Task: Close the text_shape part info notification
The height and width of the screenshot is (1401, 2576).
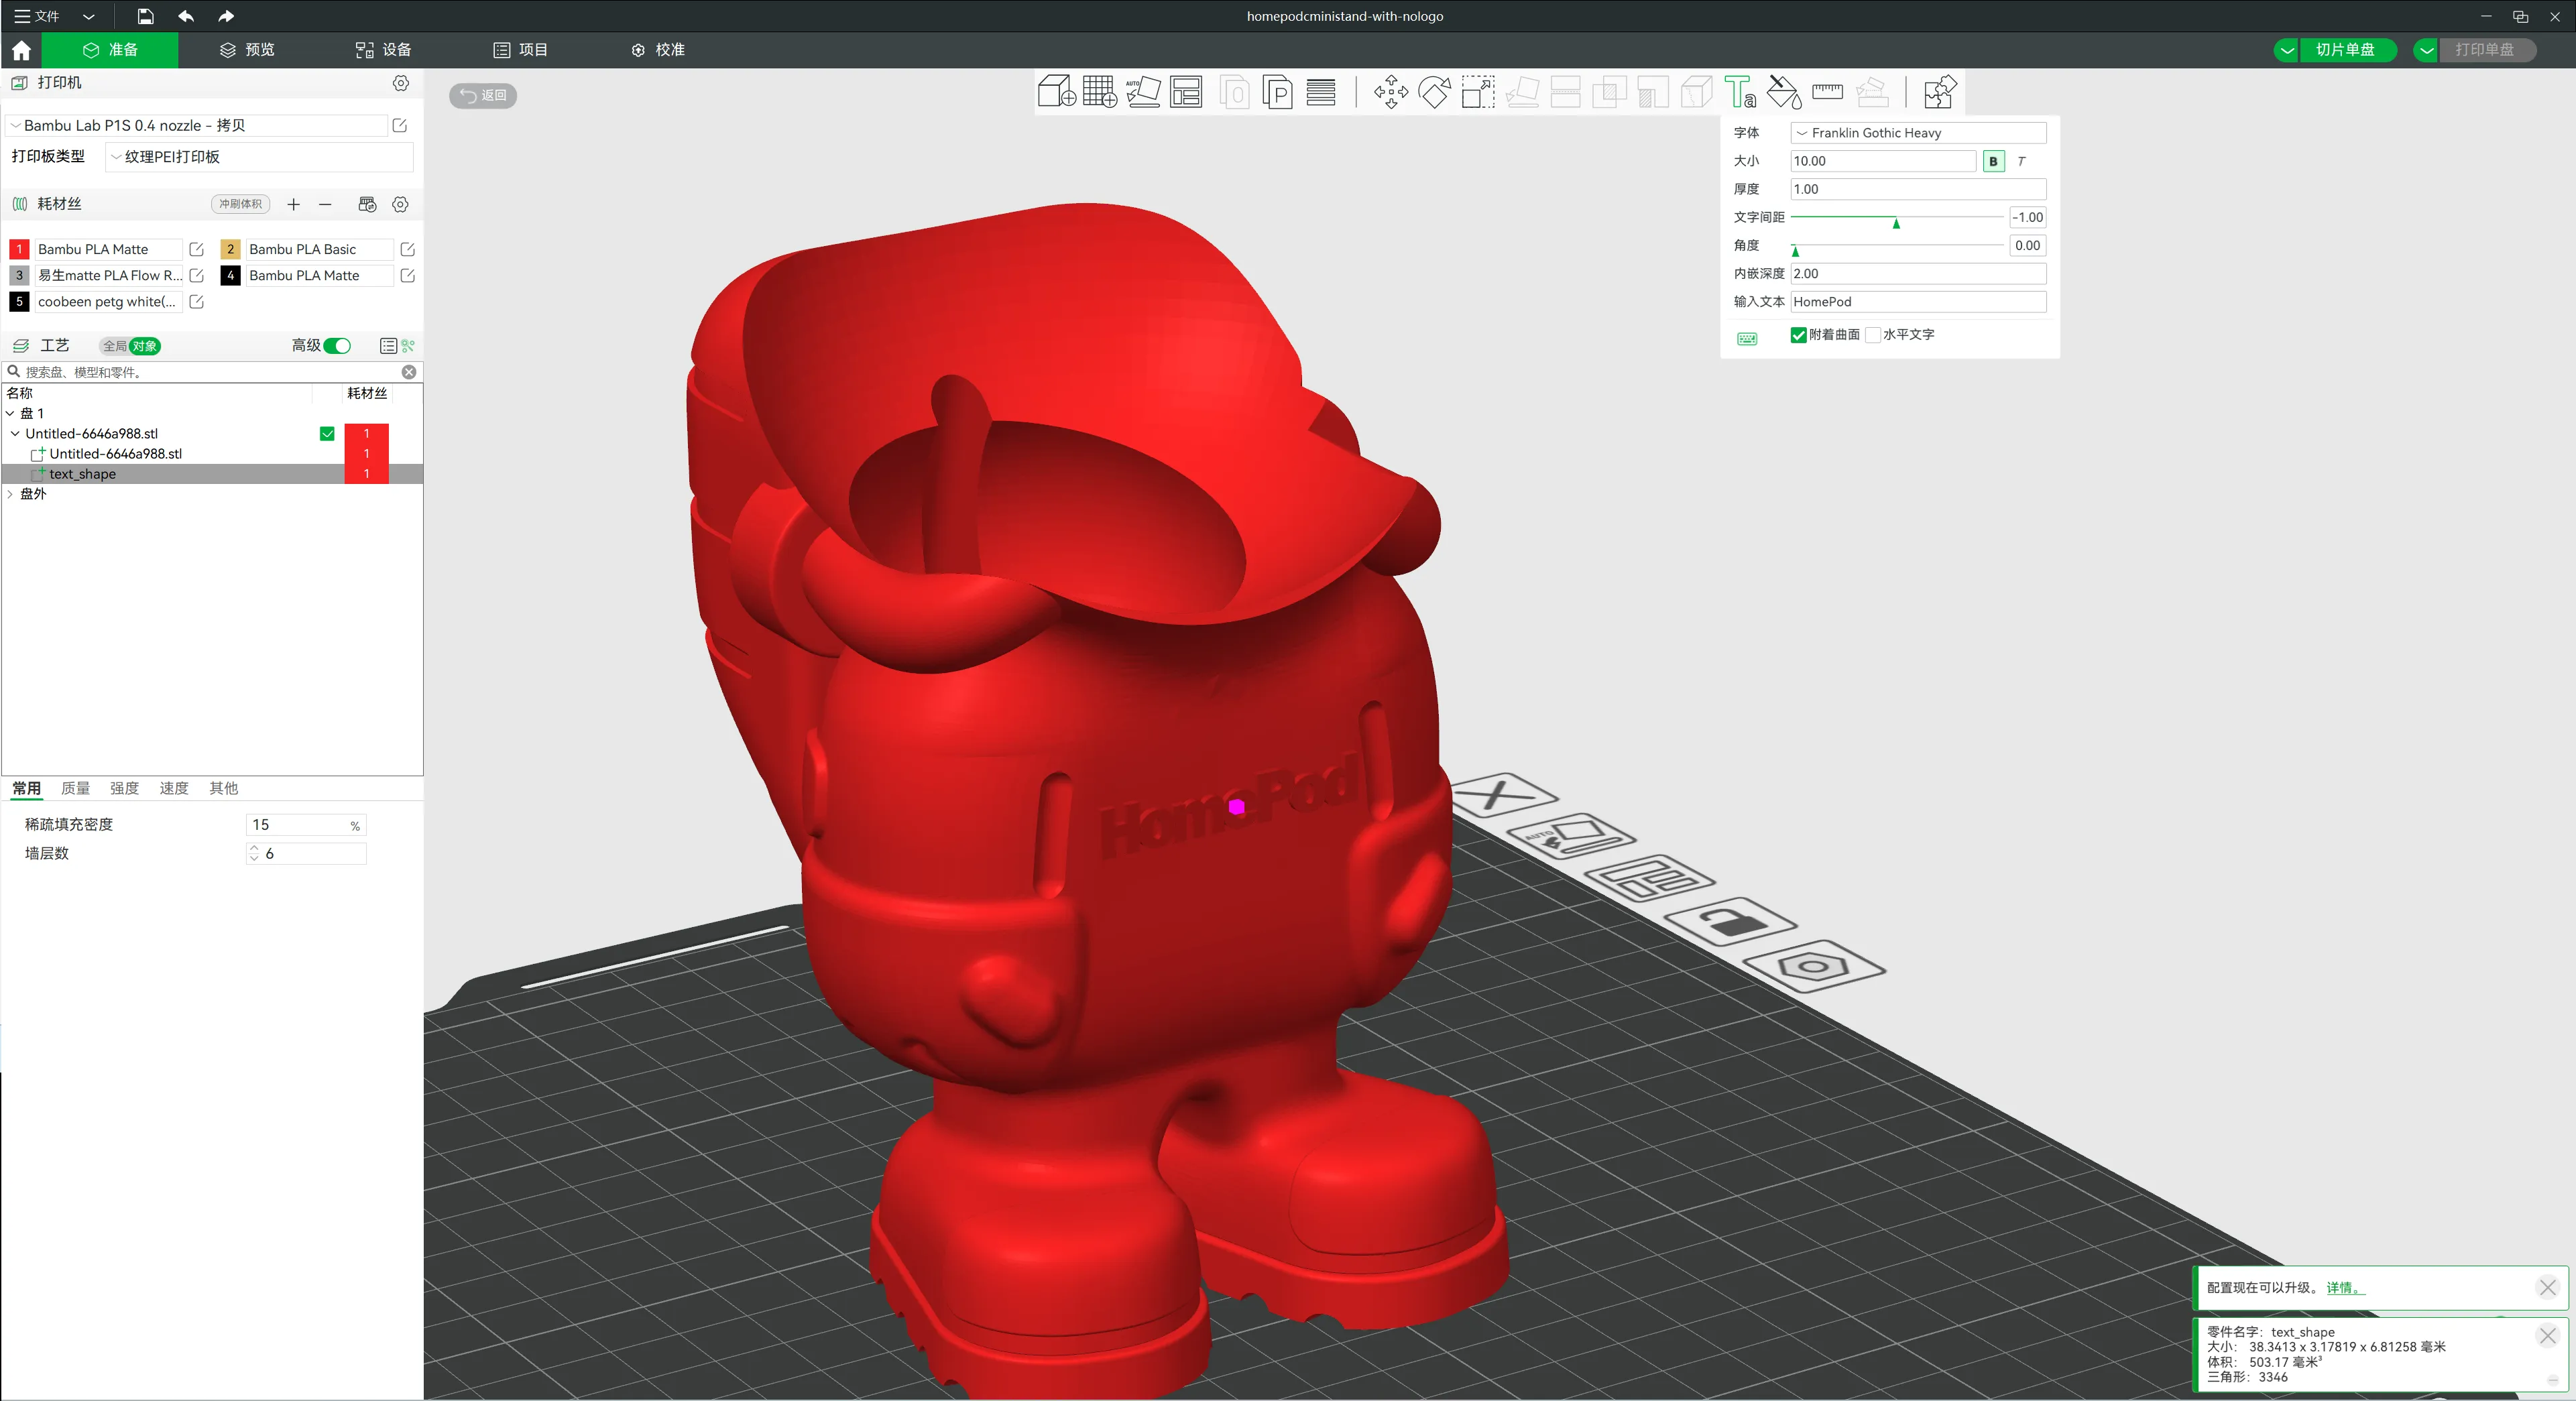Action: point(2547,1335)
